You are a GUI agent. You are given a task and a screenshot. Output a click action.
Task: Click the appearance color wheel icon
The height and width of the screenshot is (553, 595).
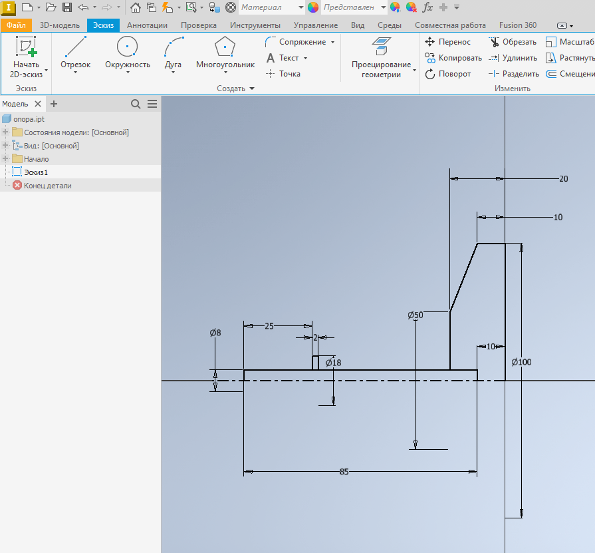tap(313, 7)
